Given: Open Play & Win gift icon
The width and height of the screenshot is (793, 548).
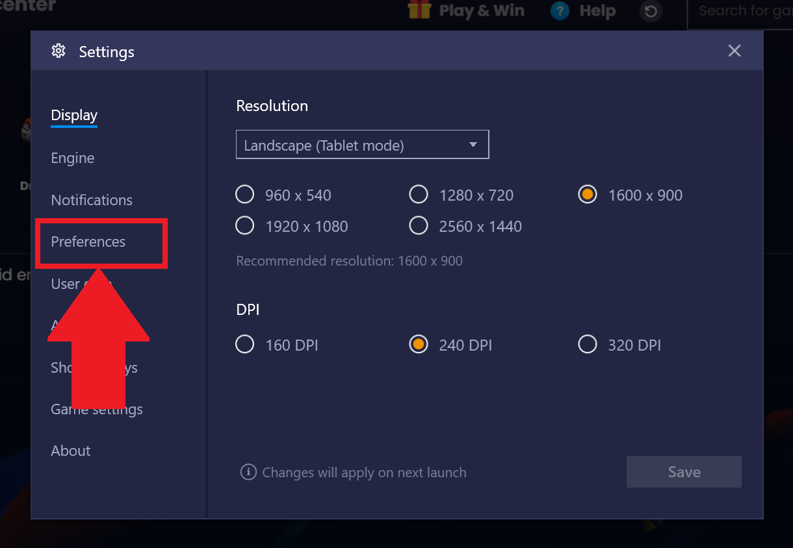Looking at the screenshot, I should point(419,10).
